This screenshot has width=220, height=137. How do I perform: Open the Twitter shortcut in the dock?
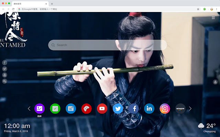pyautogui.click(x=118, y=109)
